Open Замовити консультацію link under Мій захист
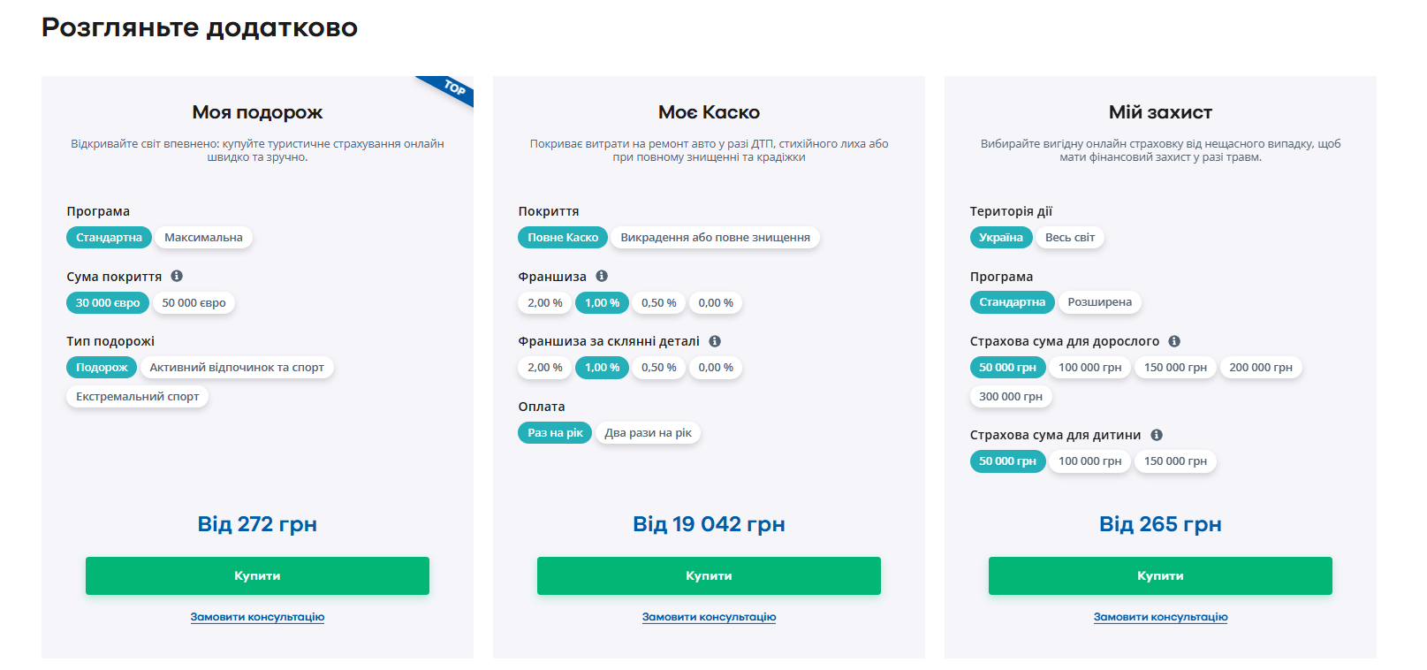 point(1160,617)
